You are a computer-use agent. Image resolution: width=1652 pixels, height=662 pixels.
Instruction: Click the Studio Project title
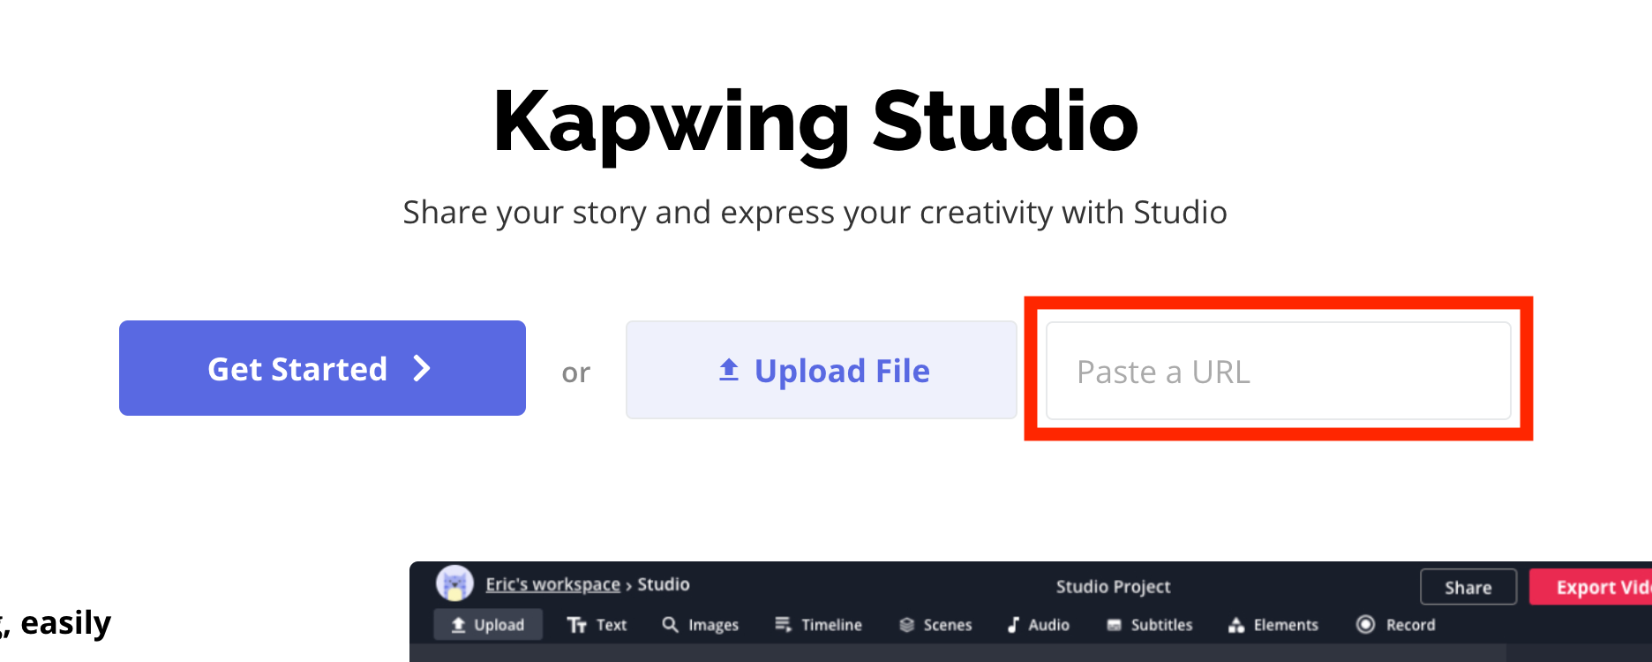pyautogui.click(x=1113, y=586)
